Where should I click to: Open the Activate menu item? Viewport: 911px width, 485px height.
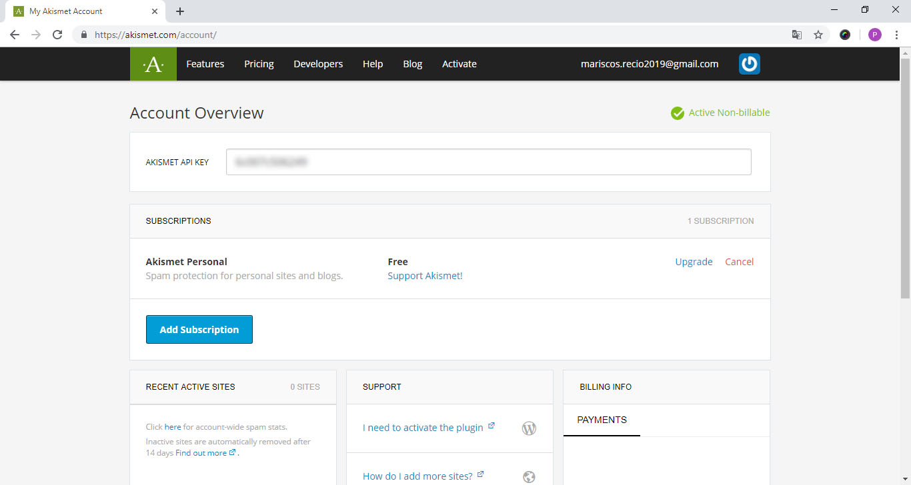point(460,64)
